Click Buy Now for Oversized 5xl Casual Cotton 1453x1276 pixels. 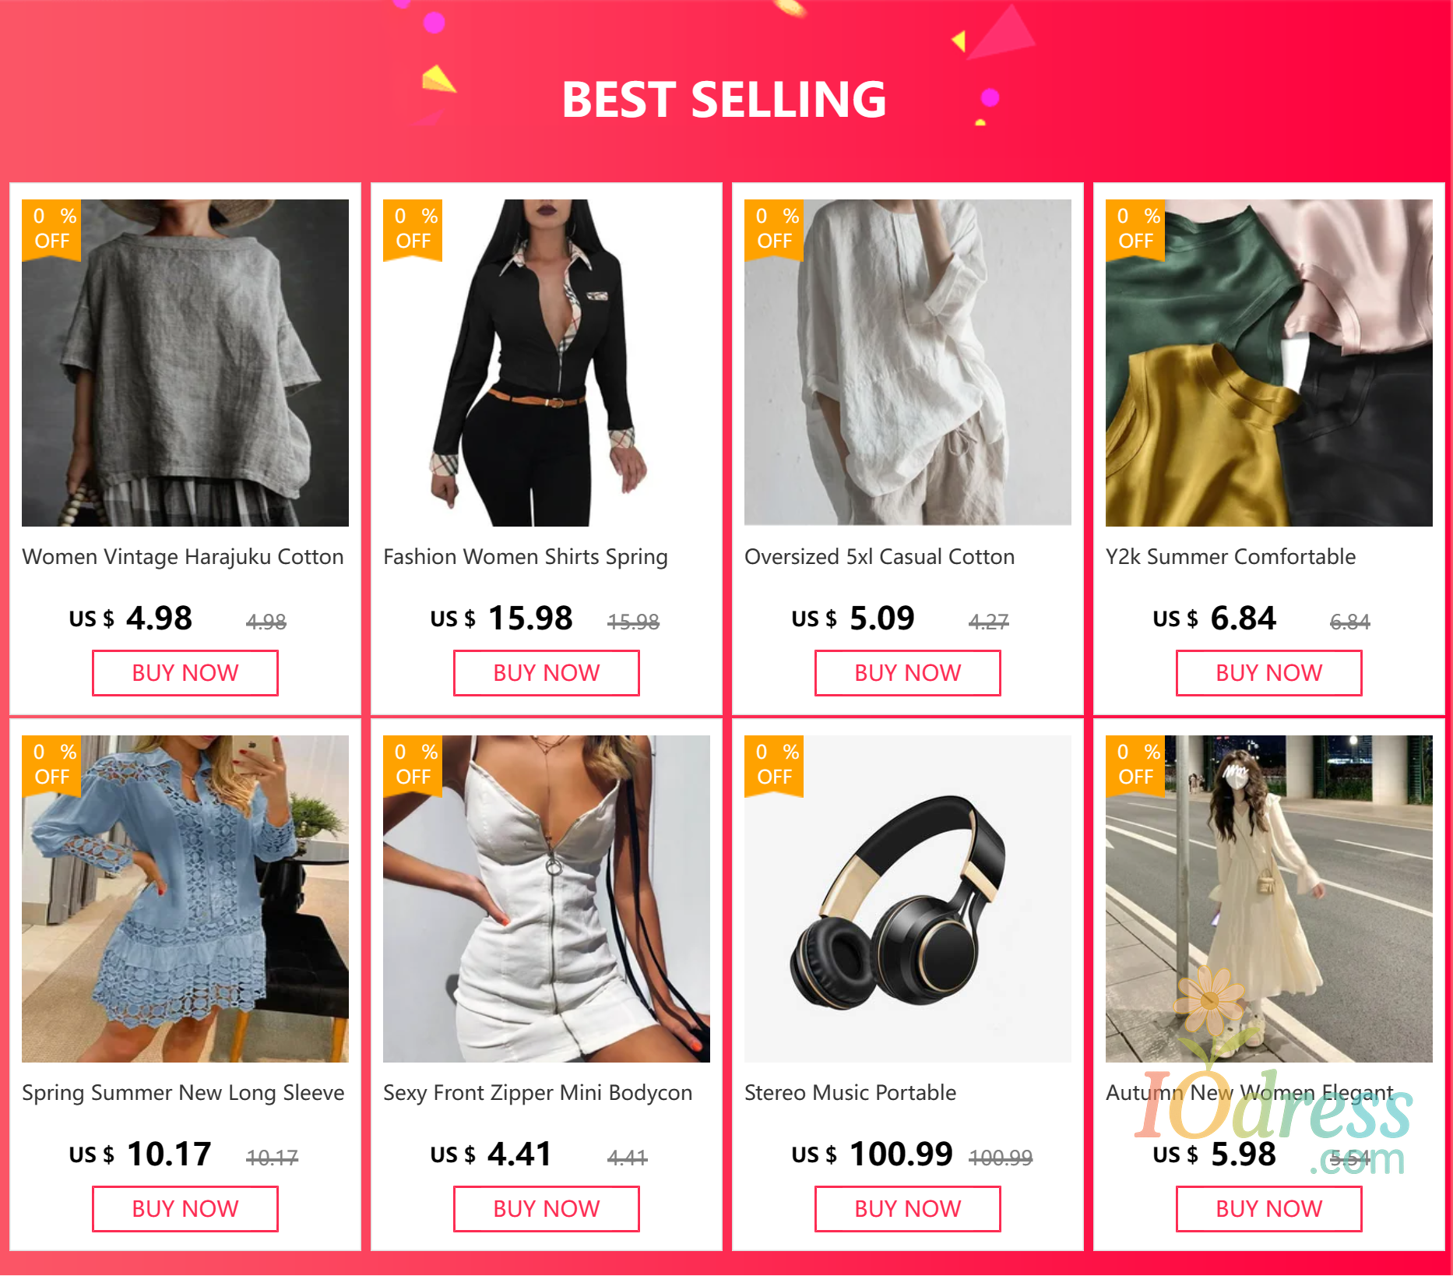point(908,673)
